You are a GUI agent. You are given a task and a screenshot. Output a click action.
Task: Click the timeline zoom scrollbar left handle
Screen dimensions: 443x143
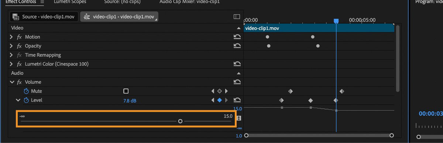pyautogui.click(x=246, y=136)
